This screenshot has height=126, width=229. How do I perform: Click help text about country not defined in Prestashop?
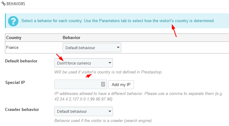(108, 72)
